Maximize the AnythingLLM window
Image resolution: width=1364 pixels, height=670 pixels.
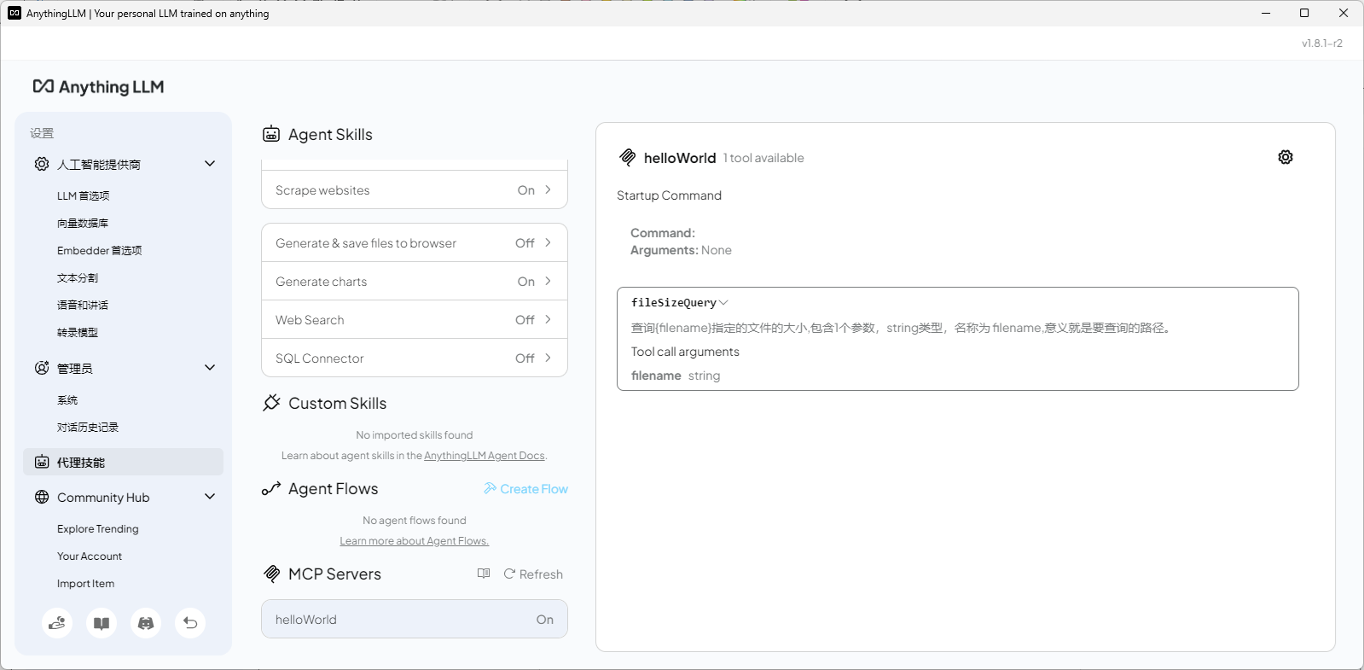pyautogui.click(x=1304, y=13)
